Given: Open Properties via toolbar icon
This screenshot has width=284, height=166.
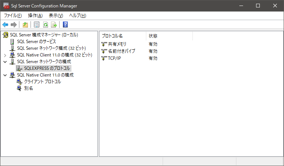Looking at the screenshot, I should [x=36, y=25].
